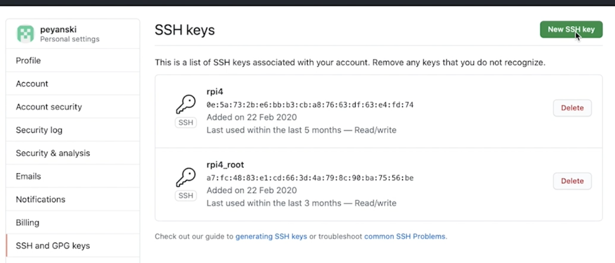Click the SSH badge under the rpi4 key
This screenshot has height=263, width=615.
click(185, 122)
